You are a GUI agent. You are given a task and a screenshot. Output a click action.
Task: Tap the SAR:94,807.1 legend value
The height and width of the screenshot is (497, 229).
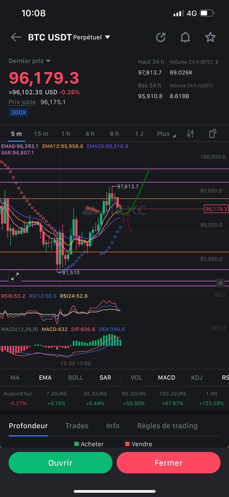pyautogui.click(x=17, y=153)
